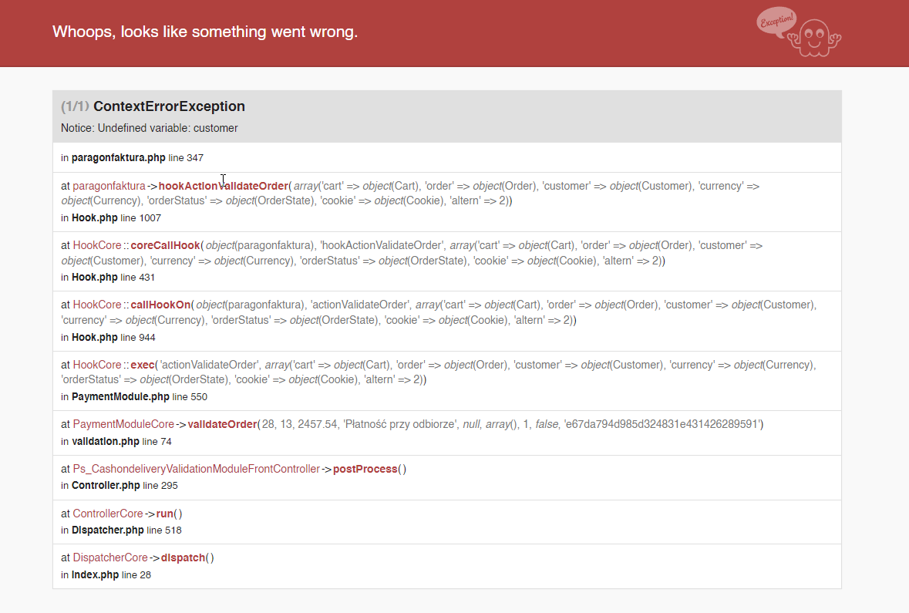Click the run method name
909x613 pixels.
[165, 514]
